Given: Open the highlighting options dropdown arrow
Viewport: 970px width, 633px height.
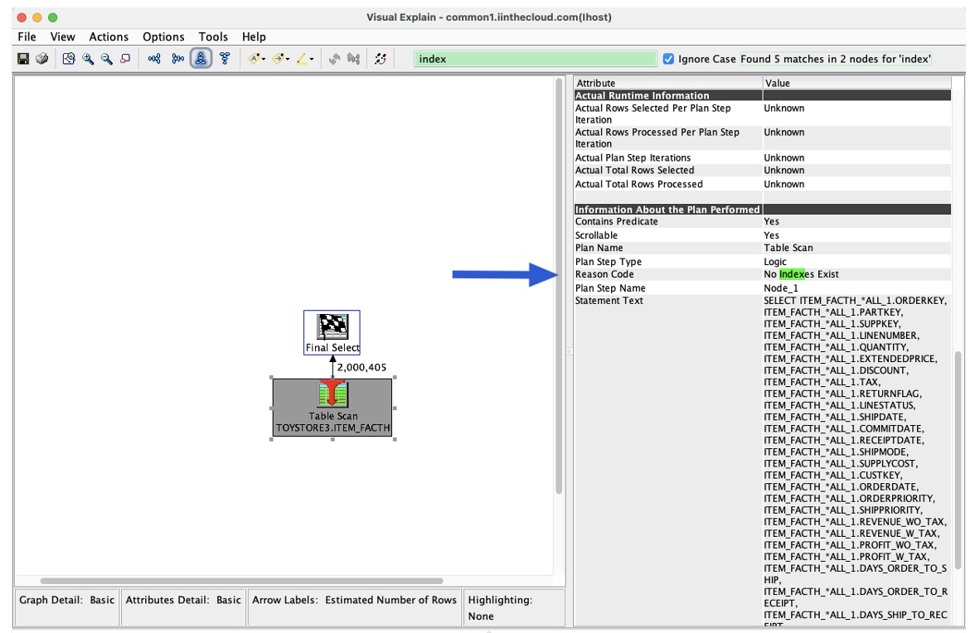Looking at the screenshot, I should [313, 58].
